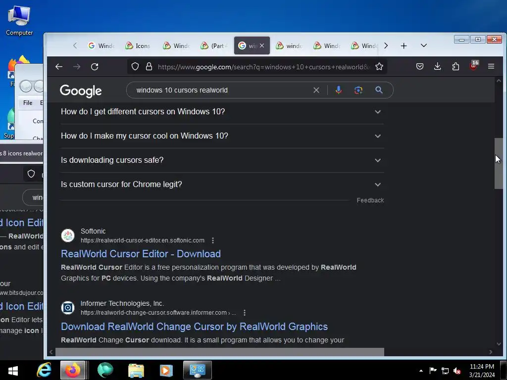Open the Firefox hamburger application menu

[x=491, y=67]
